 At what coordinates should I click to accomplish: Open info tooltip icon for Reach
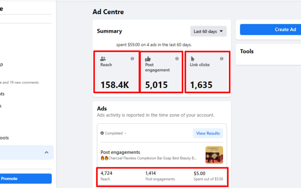[x=132, y=58]
